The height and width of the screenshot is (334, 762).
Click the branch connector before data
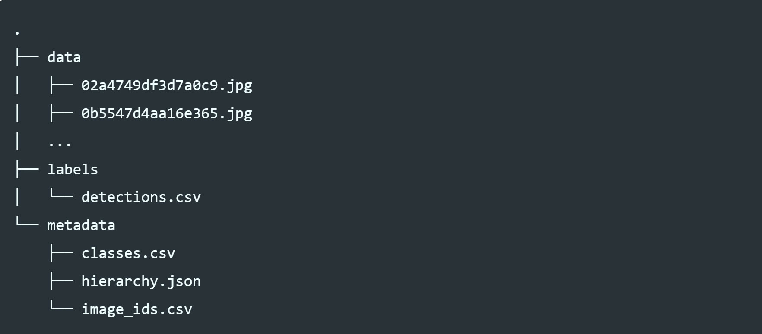27,57
